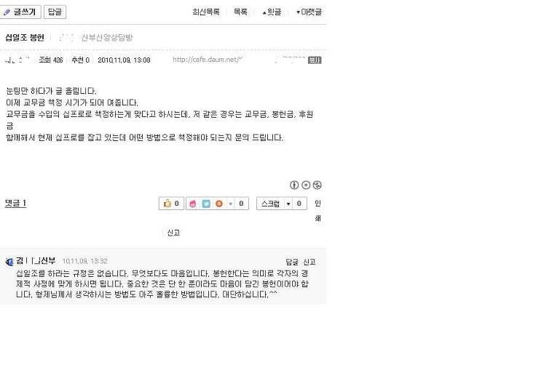
Task: Click the attribution license icon
Action: tap(294, 185)
